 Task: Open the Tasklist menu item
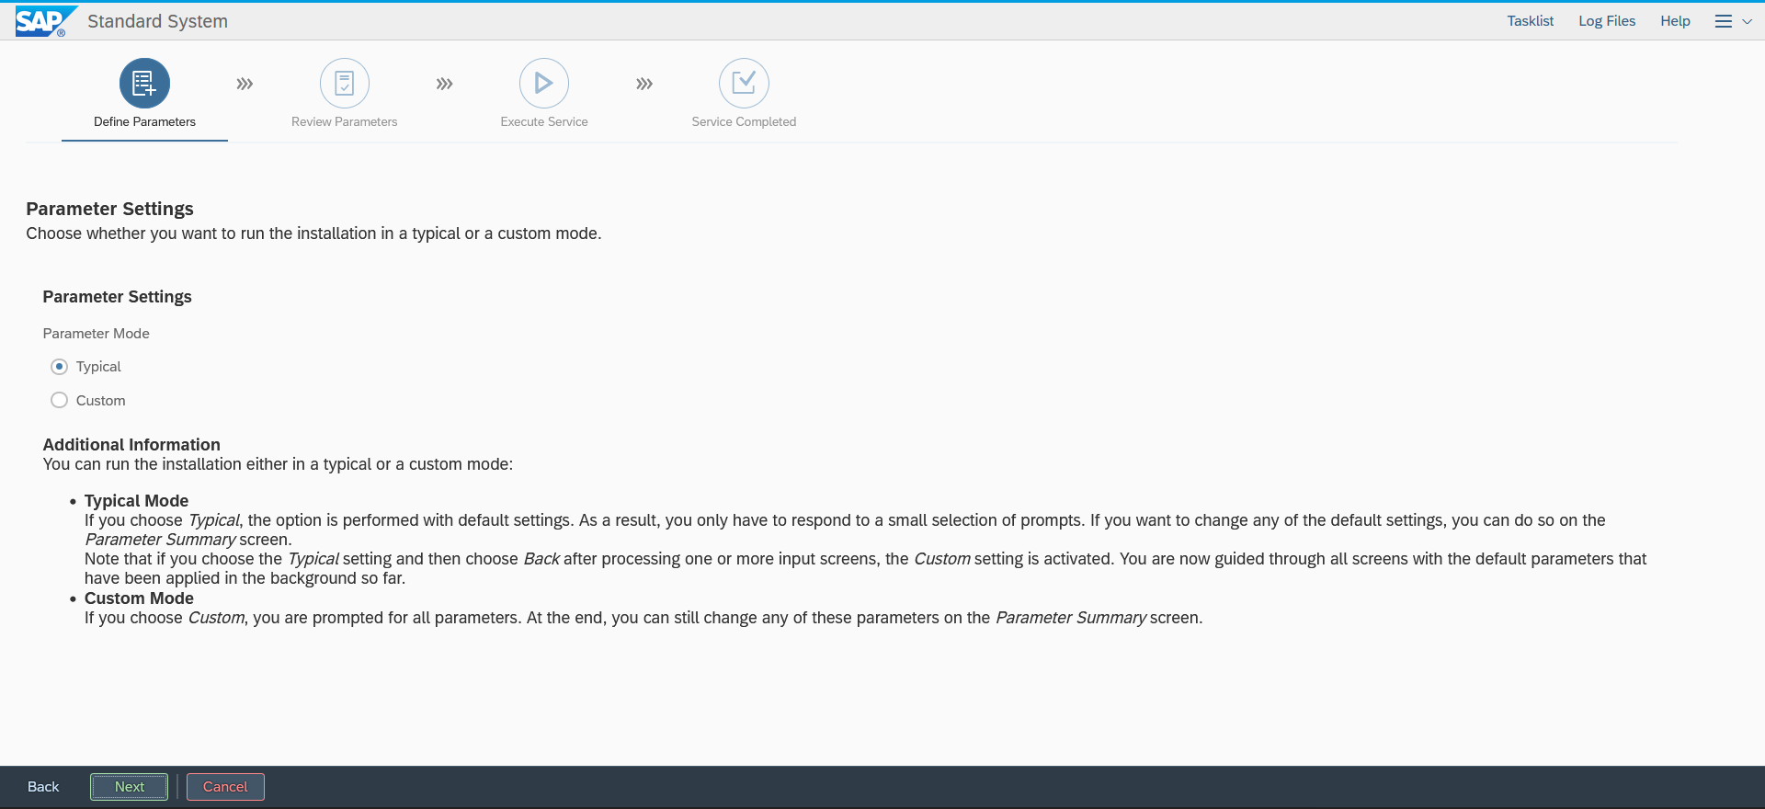[1531, 21]
